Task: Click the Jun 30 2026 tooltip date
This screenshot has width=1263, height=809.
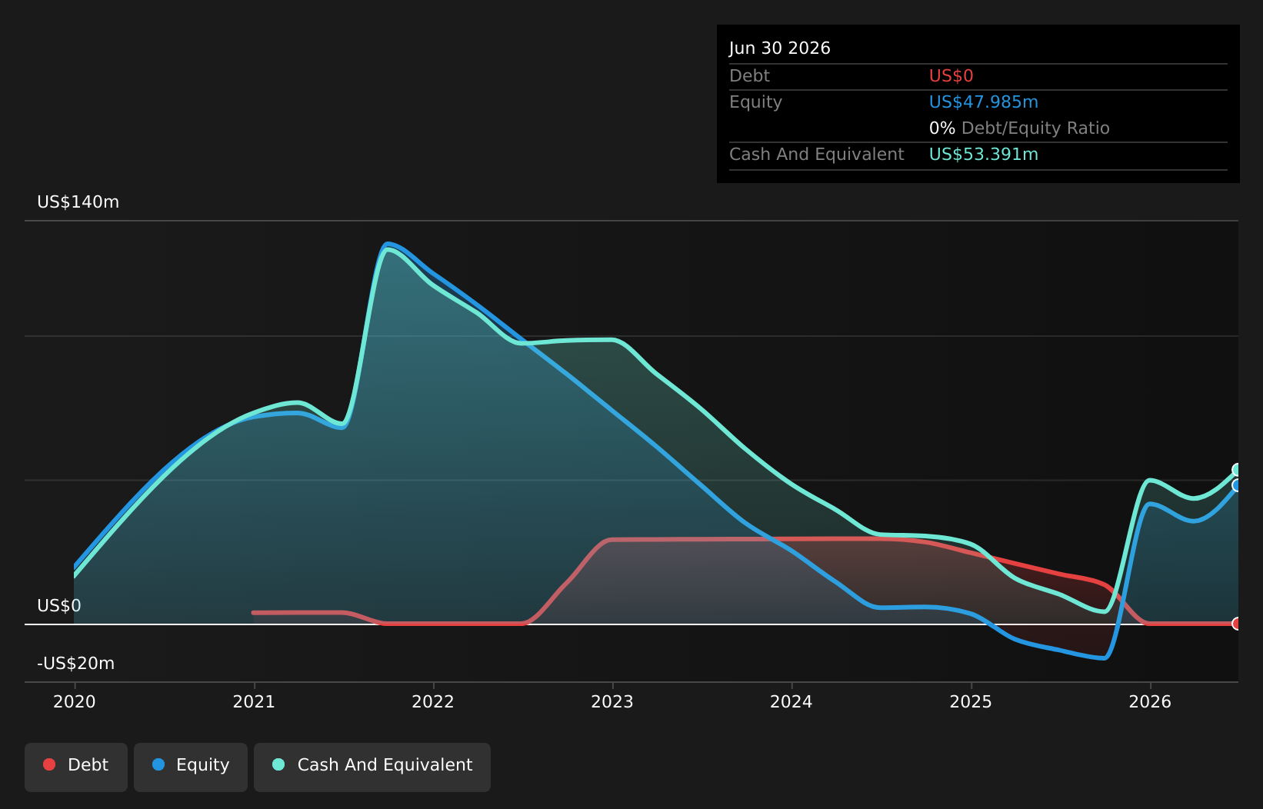Action: tap(780, 48)
